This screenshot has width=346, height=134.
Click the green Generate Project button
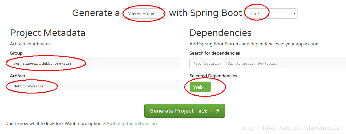point(185,111)
